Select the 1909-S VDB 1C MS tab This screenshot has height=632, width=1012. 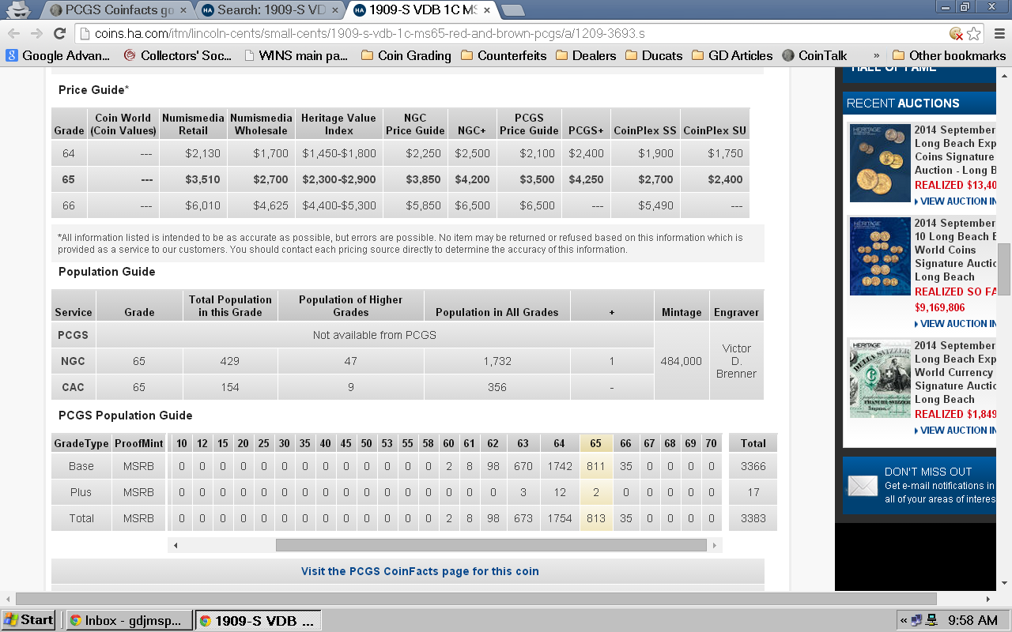421,10
